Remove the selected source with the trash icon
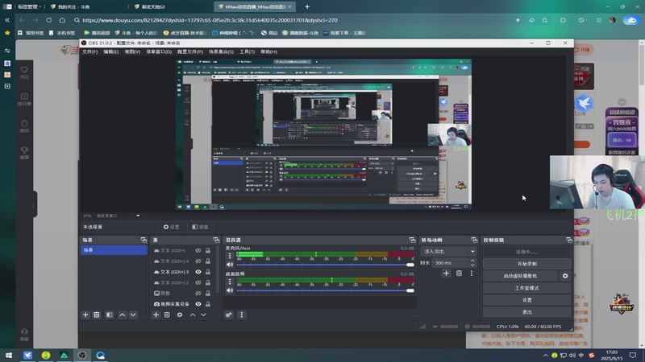Image resolution: width=645 pixels, height=362 pixels. (167, 315)
